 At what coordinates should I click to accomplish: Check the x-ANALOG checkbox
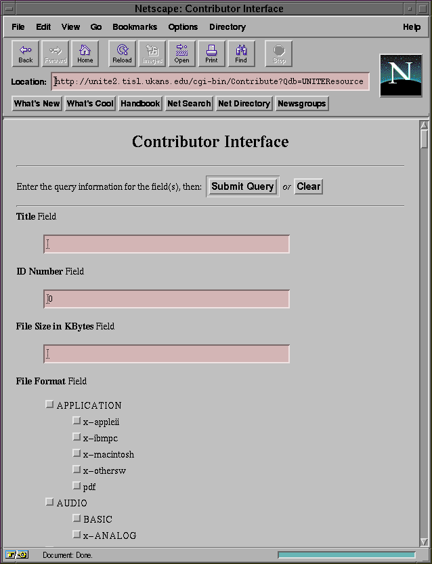point(77,534)
